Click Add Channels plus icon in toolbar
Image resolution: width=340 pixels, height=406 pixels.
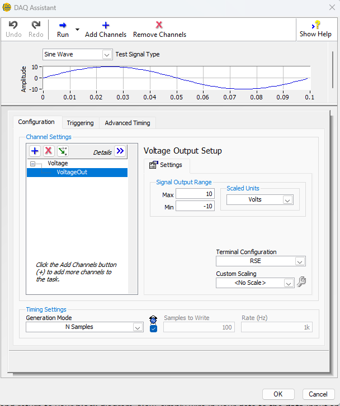tap(106, 26)
